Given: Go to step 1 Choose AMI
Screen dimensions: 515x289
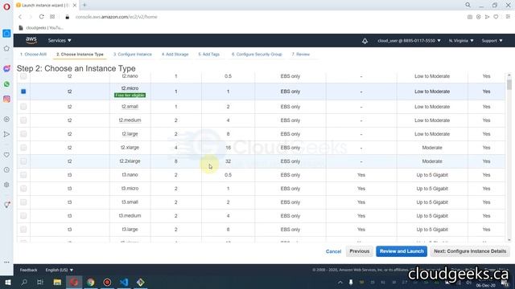Looking at the screenshot, I should coord(33,55).
